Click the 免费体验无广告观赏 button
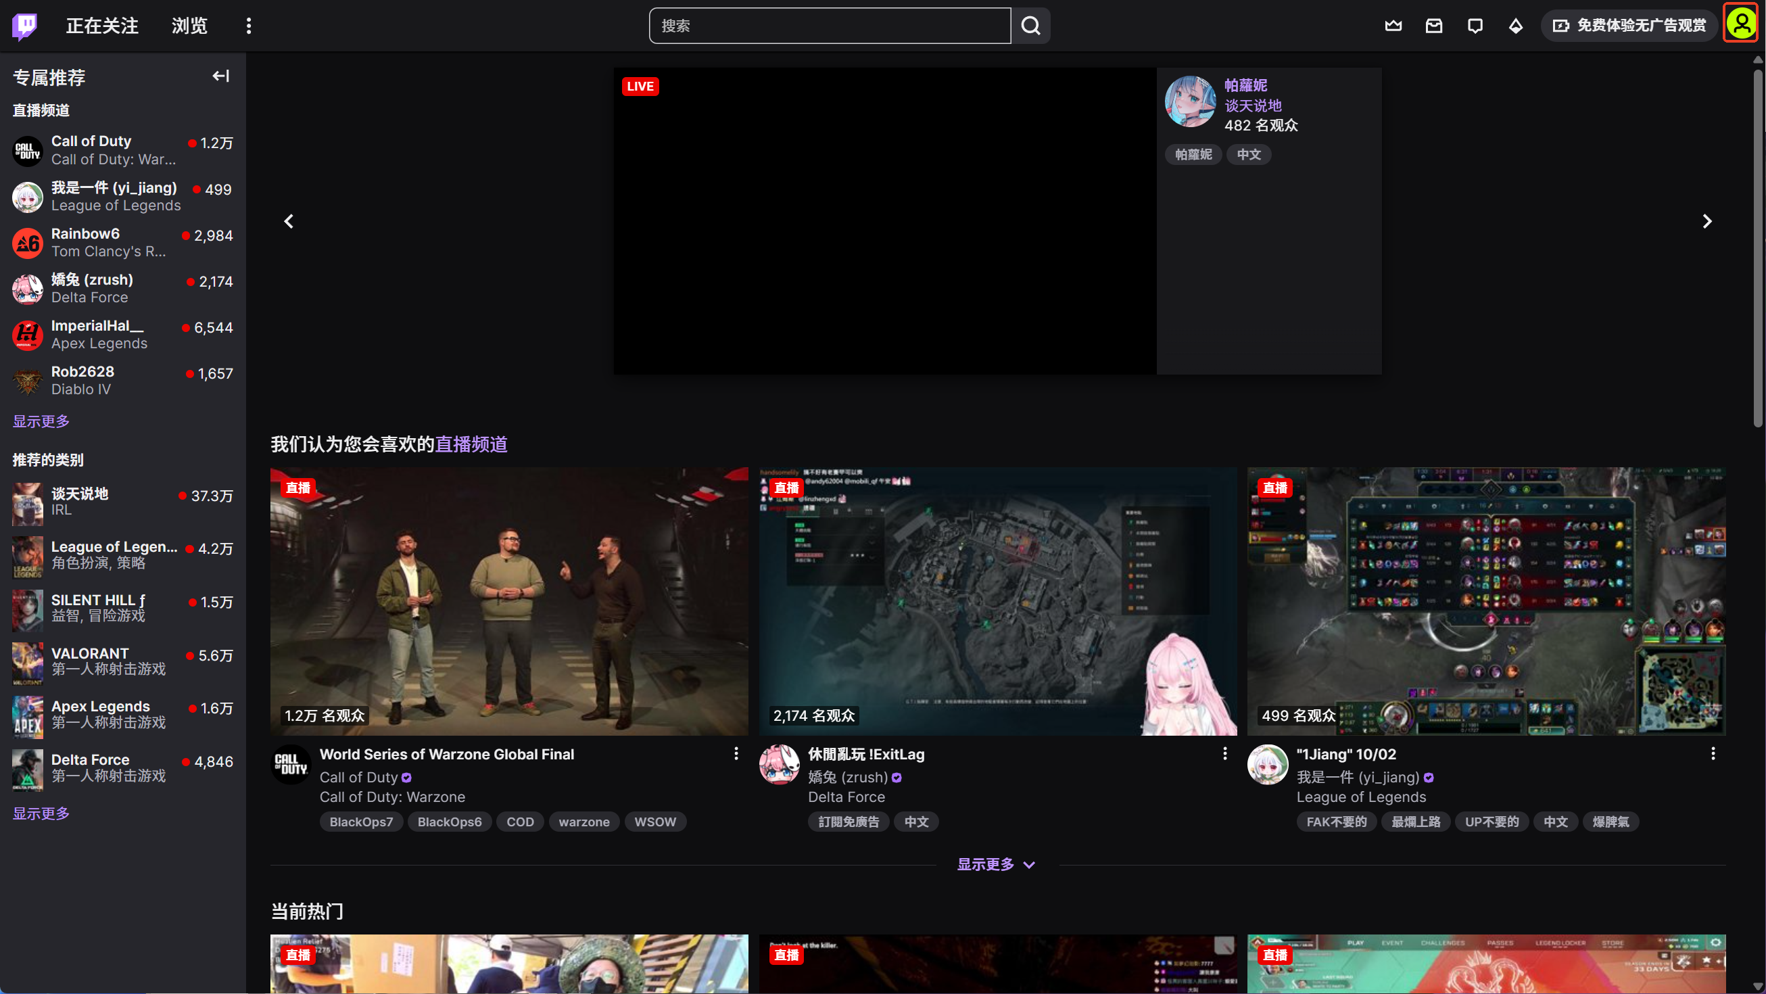This screenshot has width=1766, height=994. point(1629,26)
